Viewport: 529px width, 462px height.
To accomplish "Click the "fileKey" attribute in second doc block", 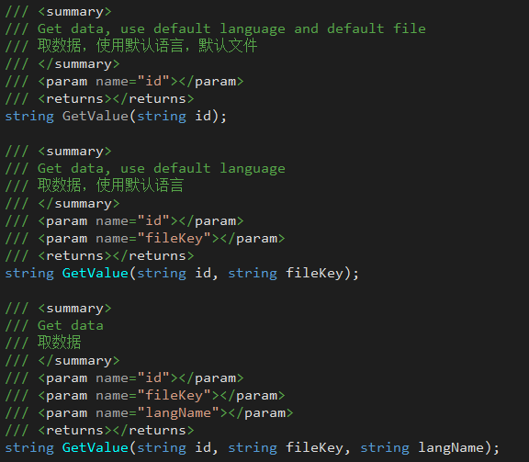I will [x=174, y=239].
